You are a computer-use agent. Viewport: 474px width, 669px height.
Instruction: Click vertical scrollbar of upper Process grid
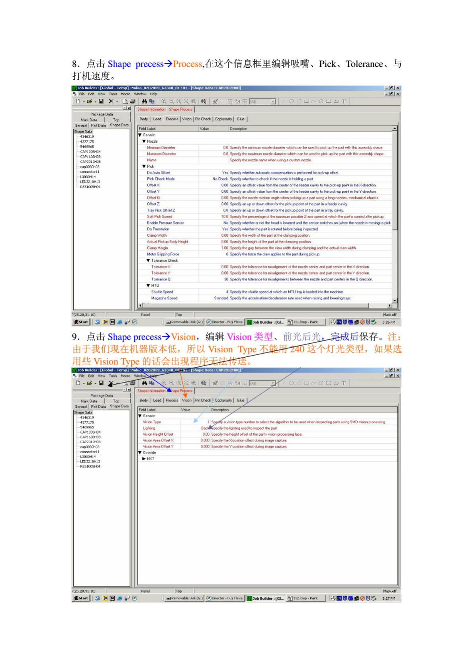395,213
